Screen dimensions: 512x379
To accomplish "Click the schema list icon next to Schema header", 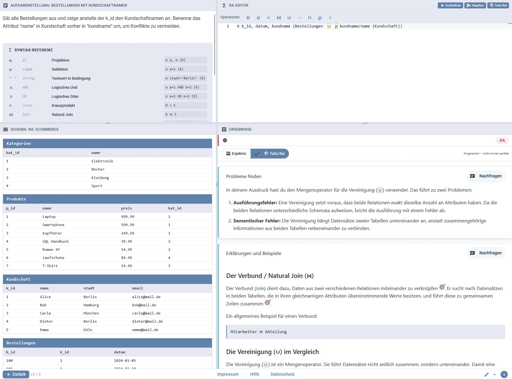I will pyautogui.click(x=5, y=129).
